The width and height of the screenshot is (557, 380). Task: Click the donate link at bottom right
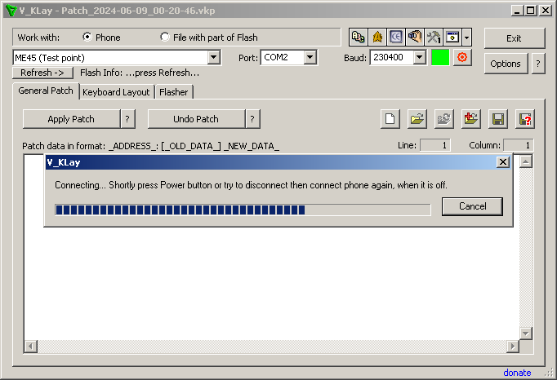coord(517,373)
